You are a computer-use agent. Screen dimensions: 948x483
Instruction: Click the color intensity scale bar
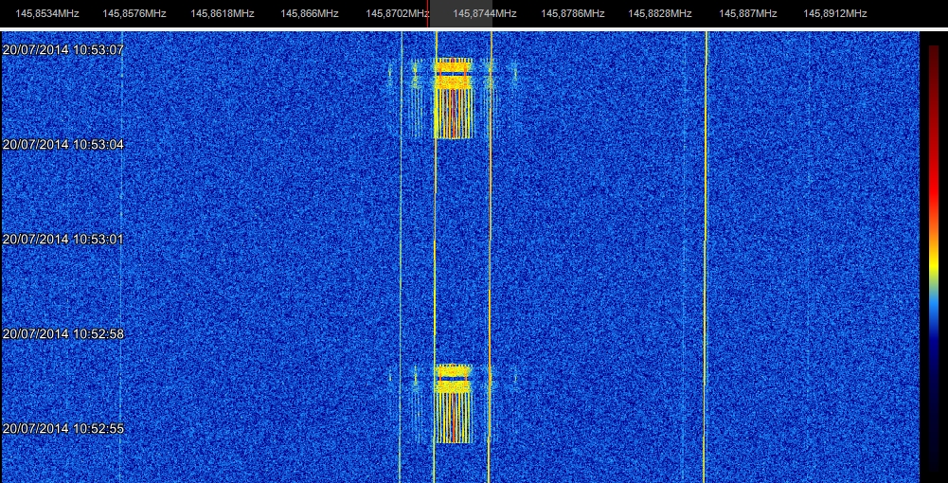coord(933,256)
